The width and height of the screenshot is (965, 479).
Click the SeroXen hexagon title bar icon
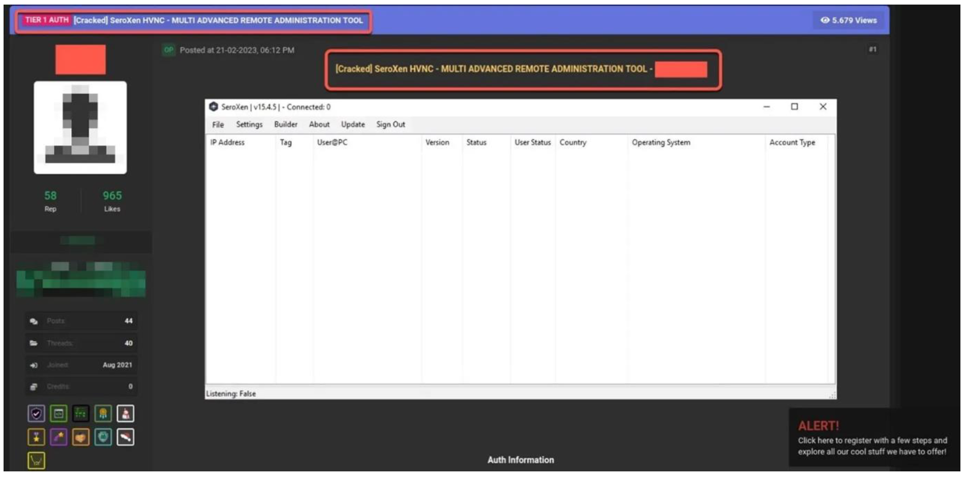(x=214, y=107)
